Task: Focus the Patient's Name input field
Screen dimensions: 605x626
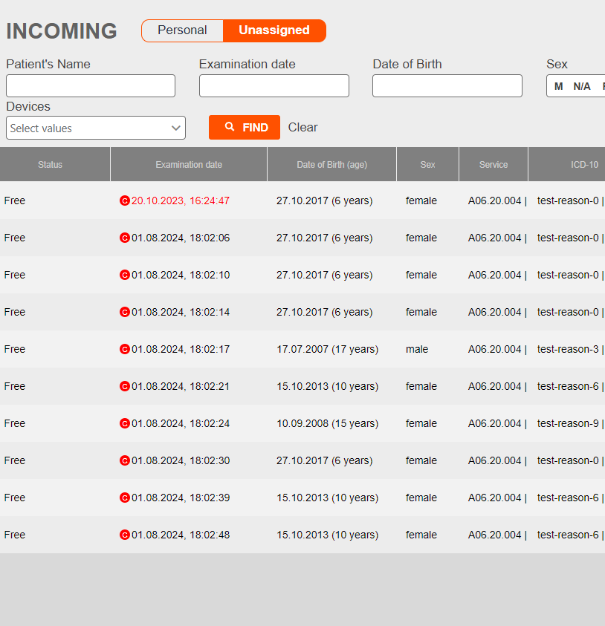Action: (91, 85)
